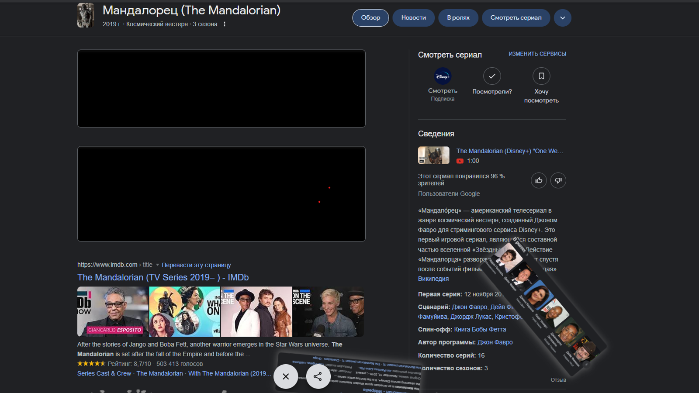
Task: Switch to the Обзор tab
Action: click(370, 18)
